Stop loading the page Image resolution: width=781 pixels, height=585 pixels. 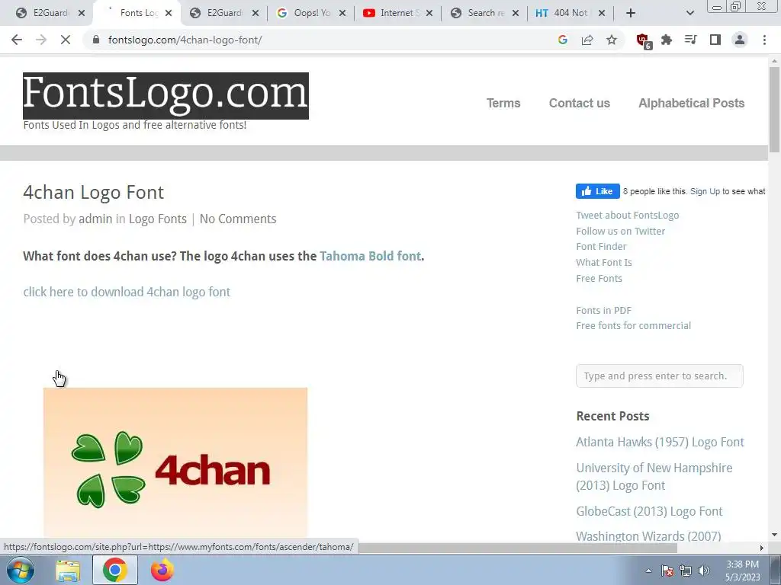(x=66, y=40)
